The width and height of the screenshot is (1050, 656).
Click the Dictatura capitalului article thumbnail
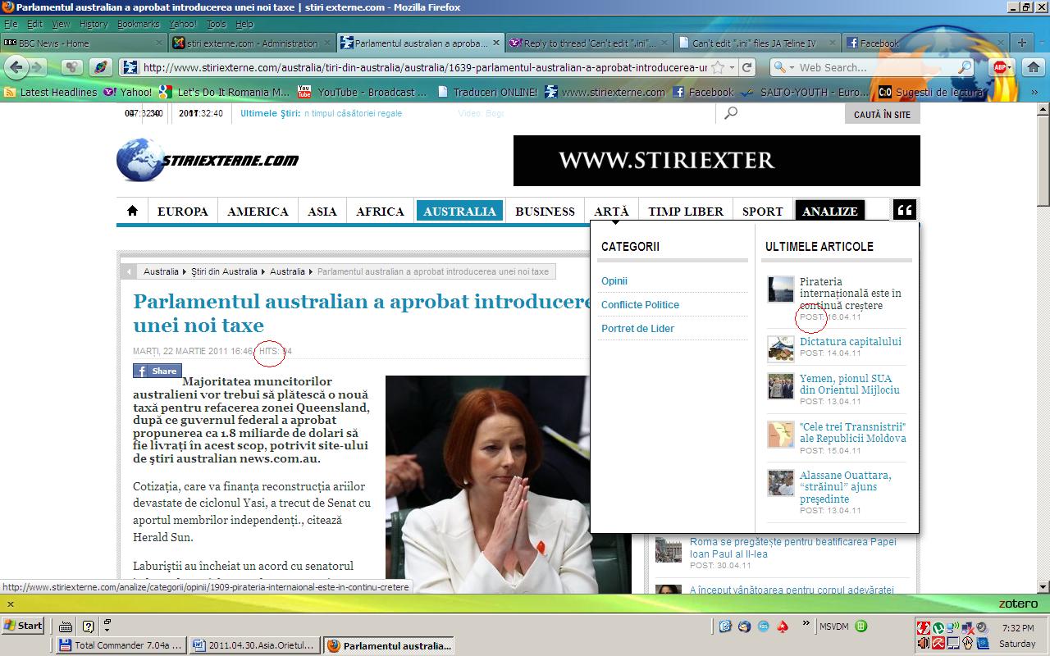781,348
